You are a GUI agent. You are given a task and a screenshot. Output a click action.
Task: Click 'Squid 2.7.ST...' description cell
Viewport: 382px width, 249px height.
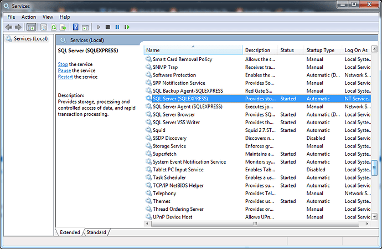coord(260,130)
